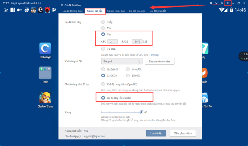Open the Trình duyệt browser app
The width and height of the screenshot is (248, 146).
[x=45, y=48]
